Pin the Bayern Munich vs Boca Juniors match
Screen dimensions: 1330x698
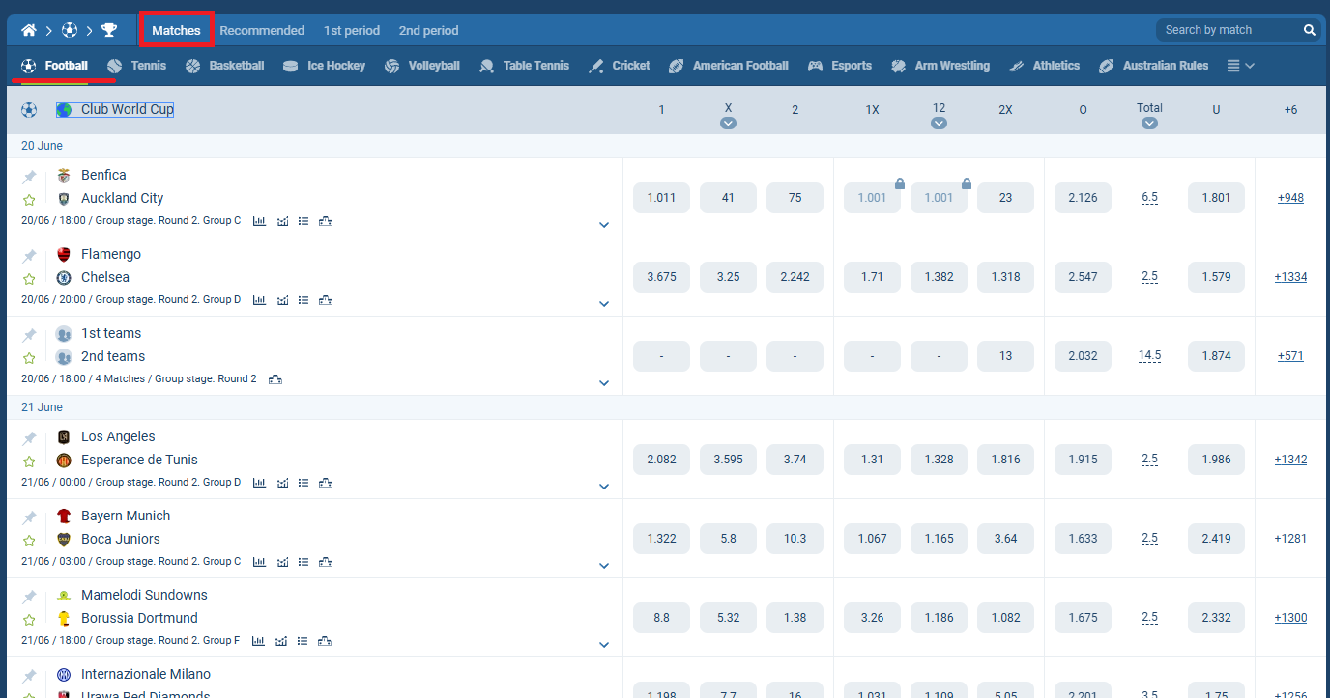coord(29,517)
